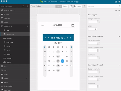Click the search magnifier in Find Component

(x=23, y=6)
